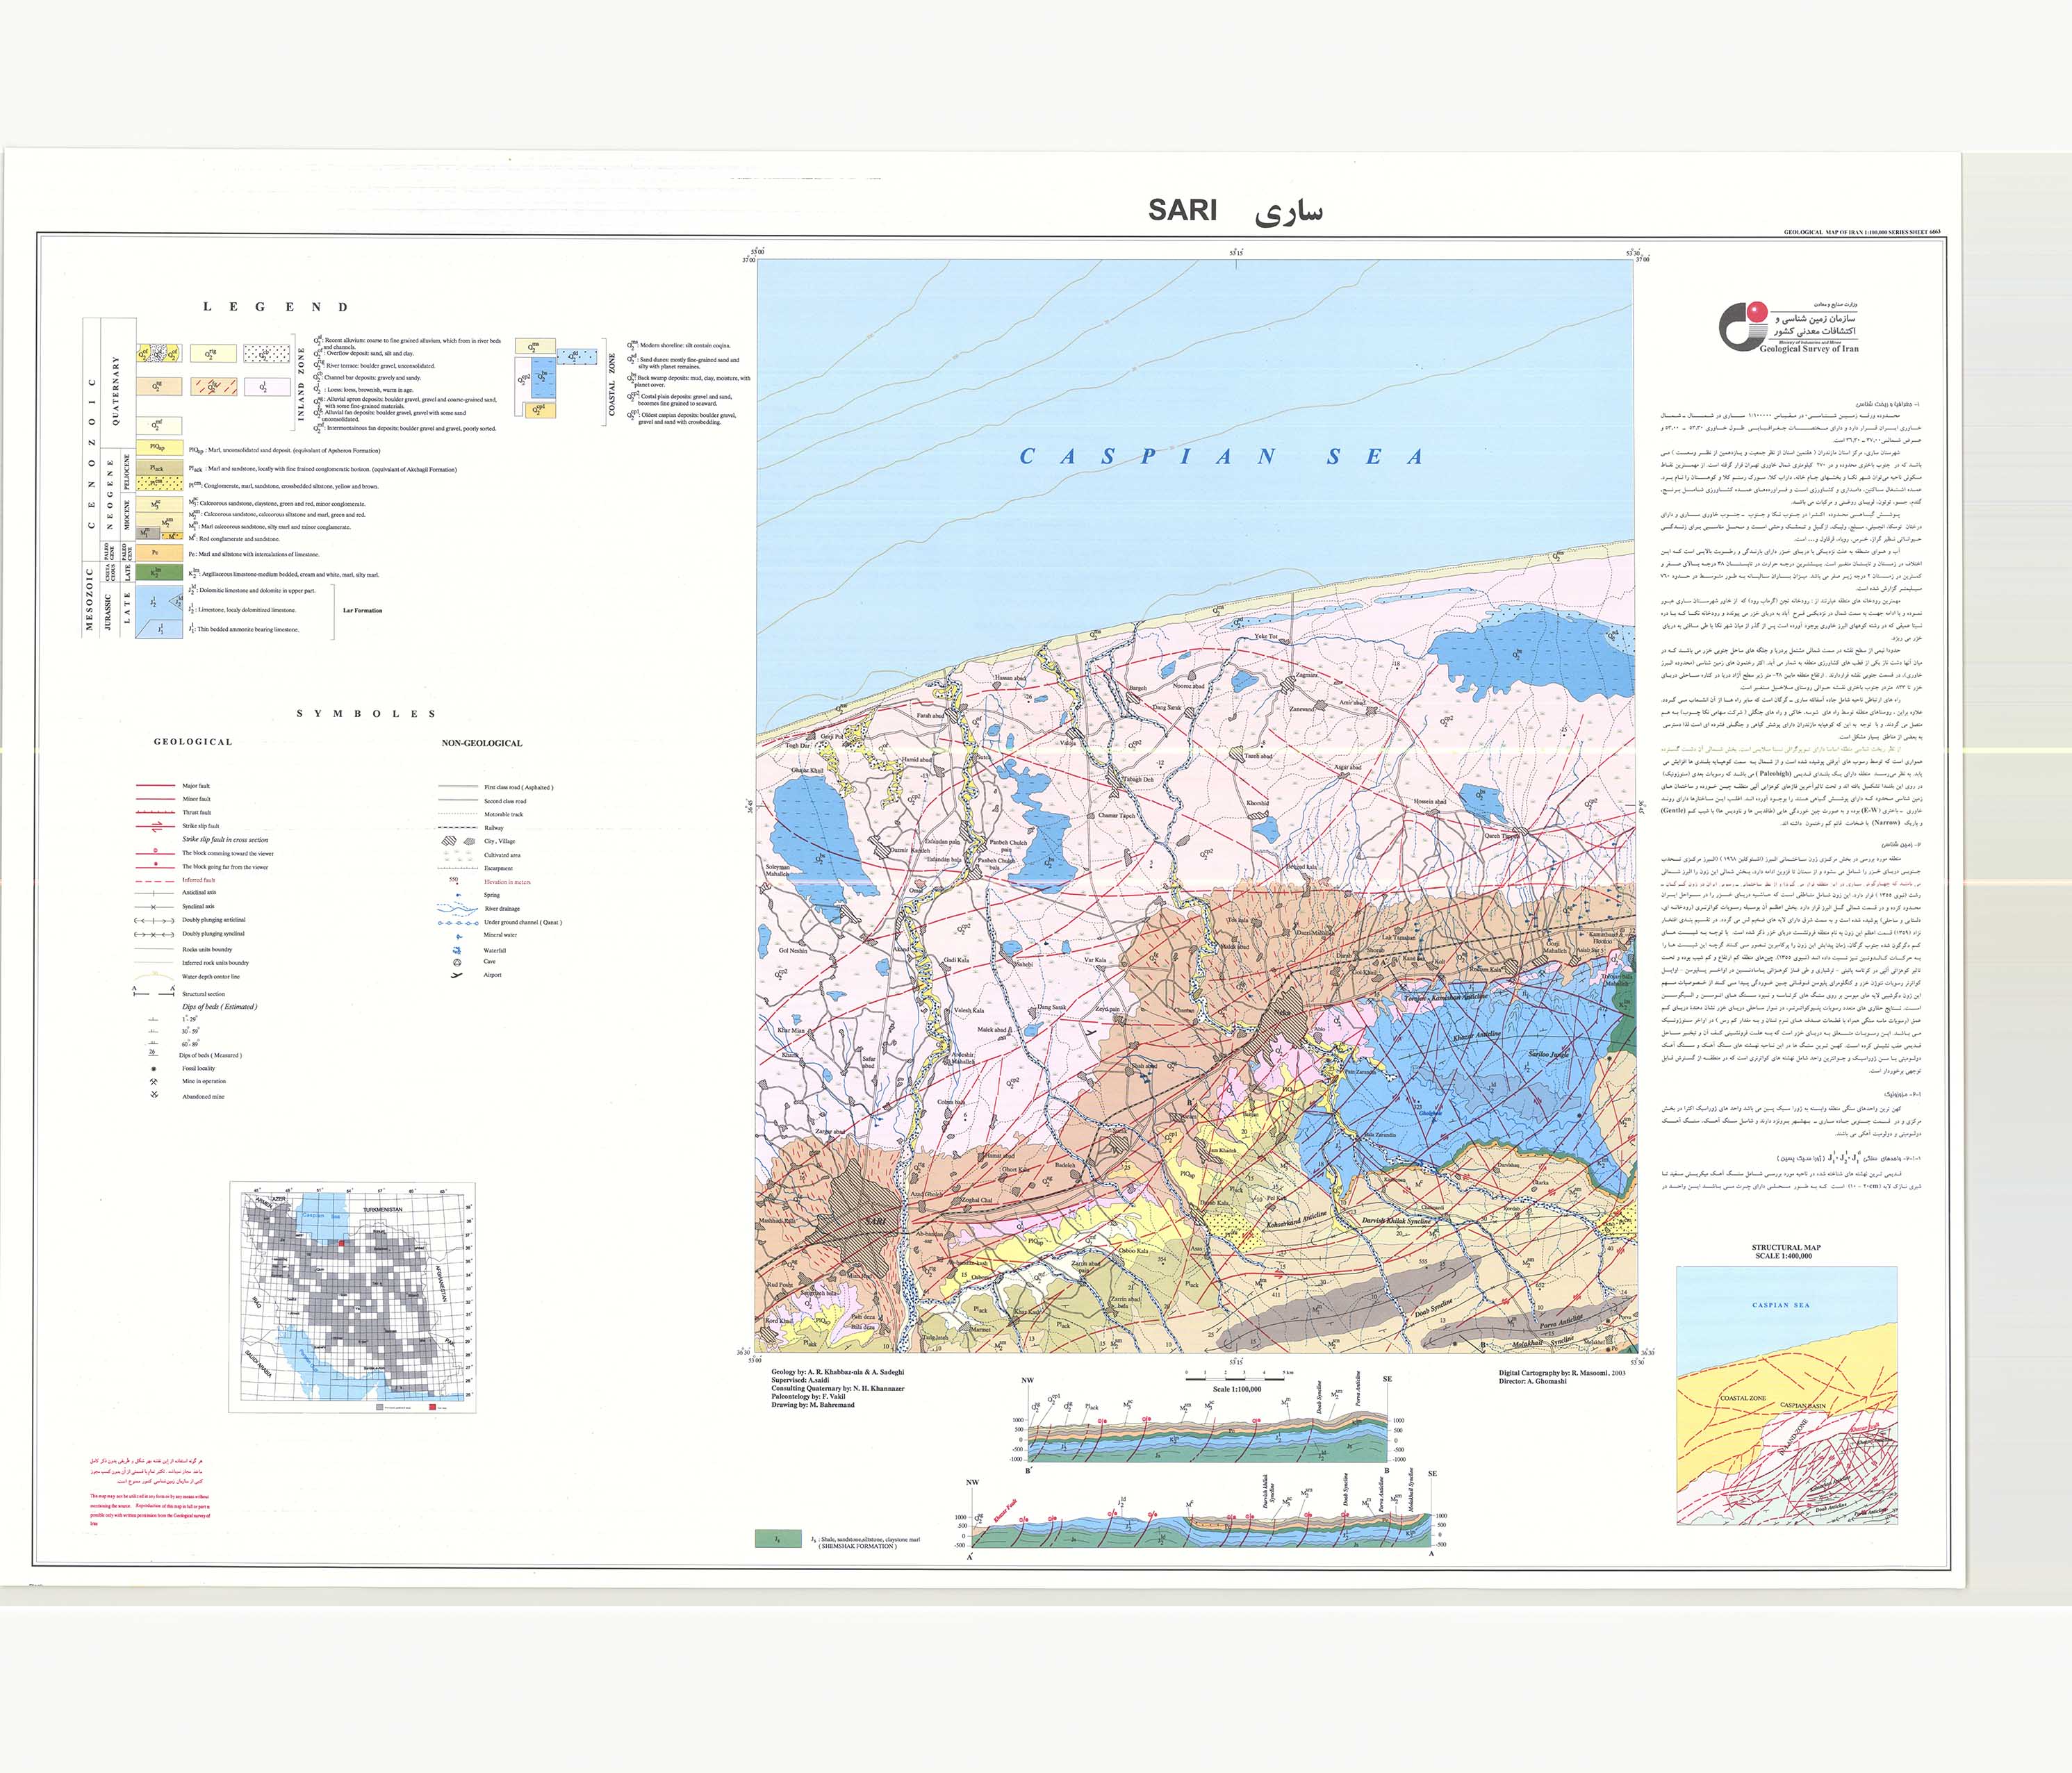Click the Mine in operation hammers symbol
Image resolution: width=2072 pixels, height=1773 pixels.
tap(154, 1082)
